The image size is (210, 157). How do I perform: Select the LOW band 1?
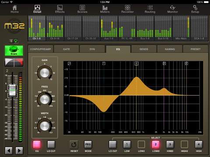(x=127, y=145)
